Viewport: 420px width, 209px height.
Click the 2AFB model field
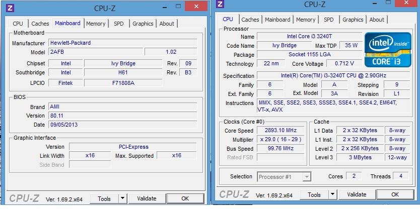96,52
